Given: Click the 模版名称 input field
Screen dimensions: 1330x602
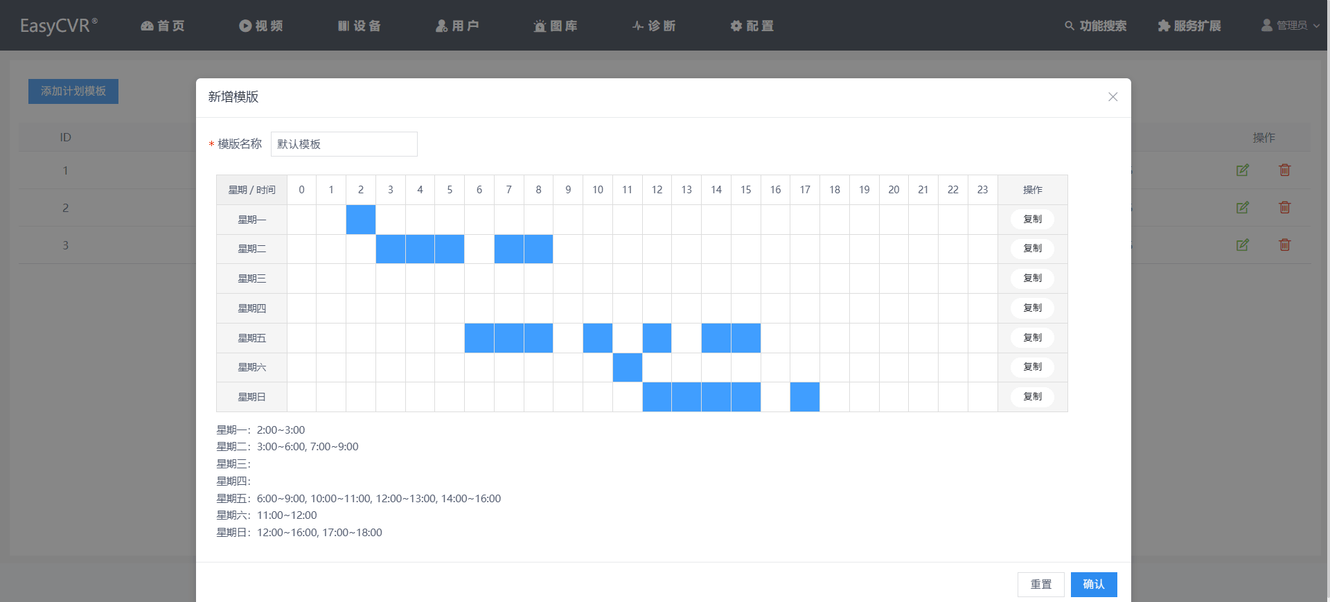Looking at the screenshot, I should (344, 144).
